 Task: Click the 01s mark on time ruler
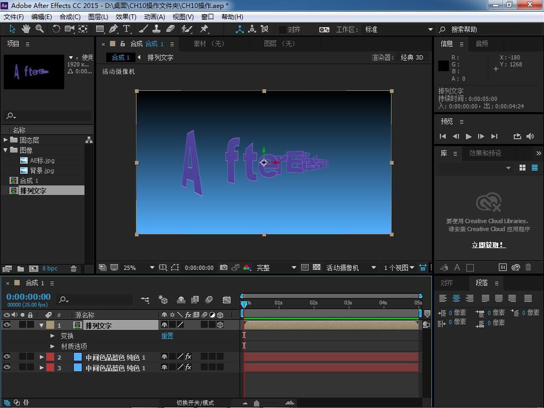coord(278,302)
